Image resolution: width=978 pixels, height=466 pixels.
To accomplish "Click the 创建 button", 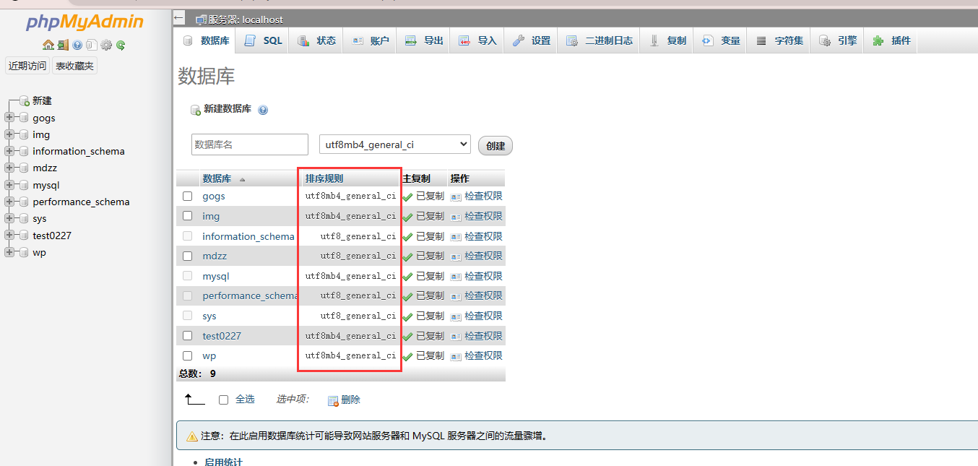I will point(496,145).
